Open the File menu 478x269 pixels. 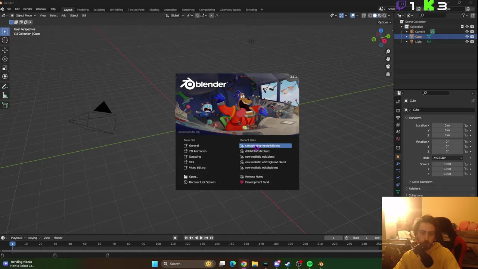tap(9, 9)
